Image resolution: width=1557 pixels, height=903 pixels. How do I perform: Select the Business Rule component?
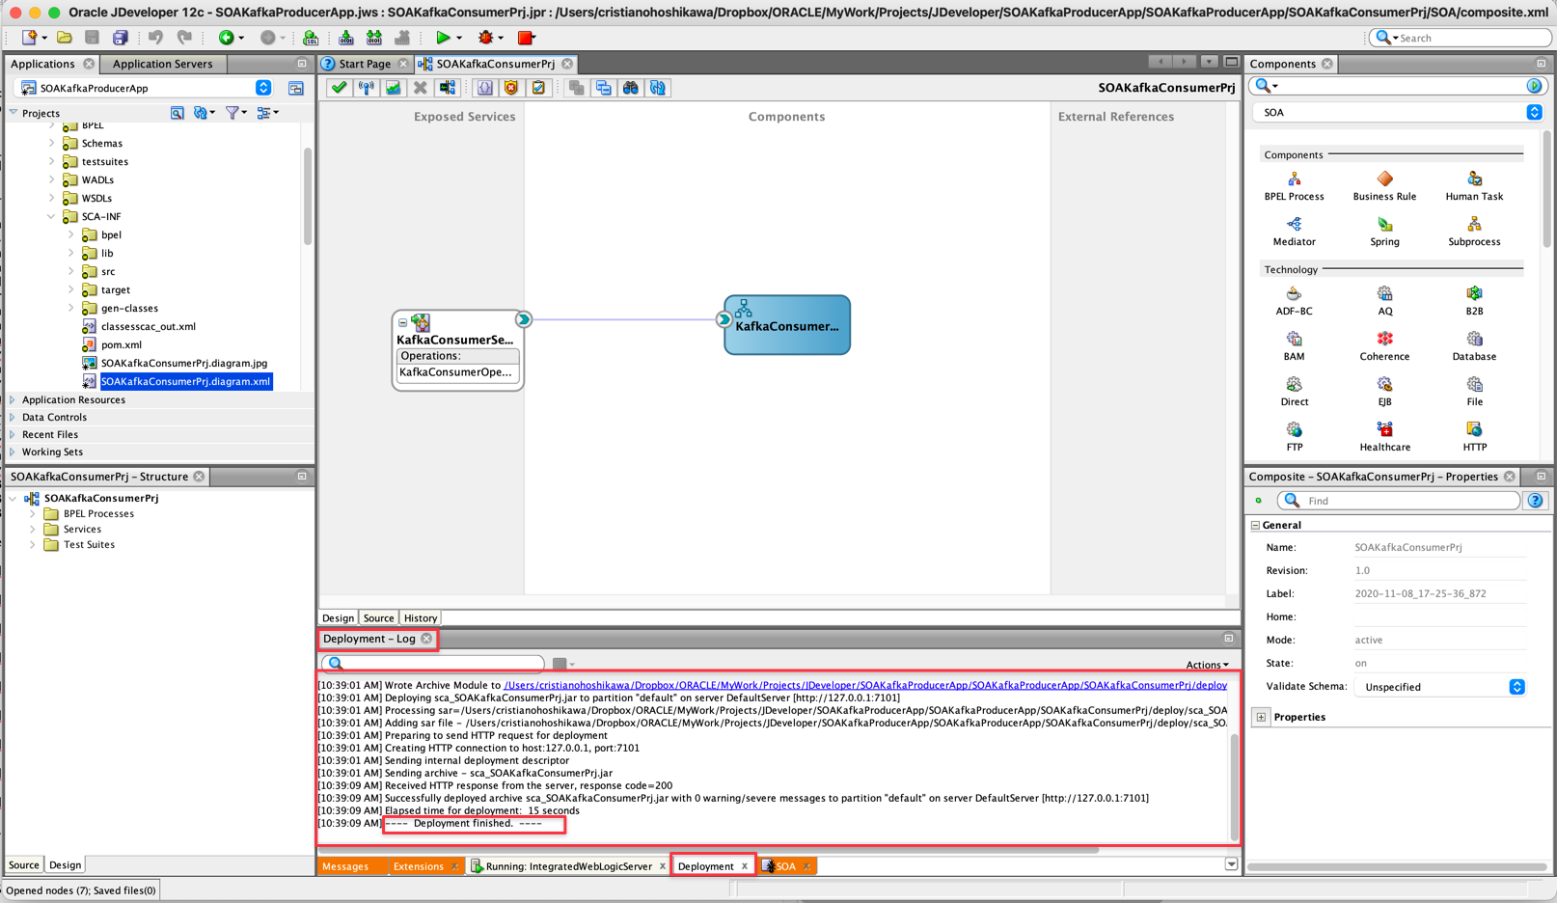pos(1384,186)
